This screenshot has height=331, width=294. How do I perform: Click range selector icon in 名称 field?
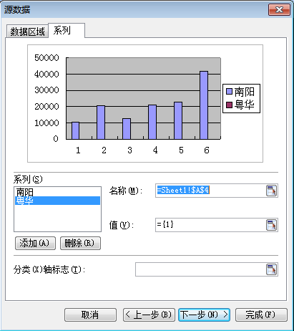(x=271, y=191)
